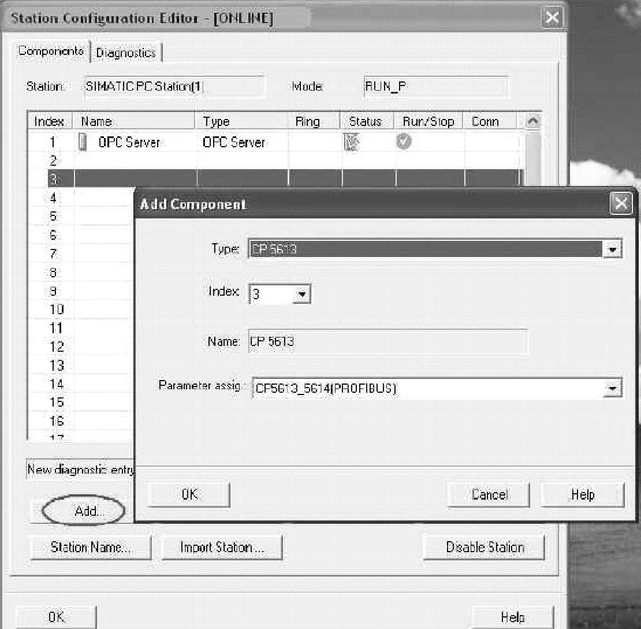Click the Conn column header
This screenshot has width=641, height=629.
(490, 121)
